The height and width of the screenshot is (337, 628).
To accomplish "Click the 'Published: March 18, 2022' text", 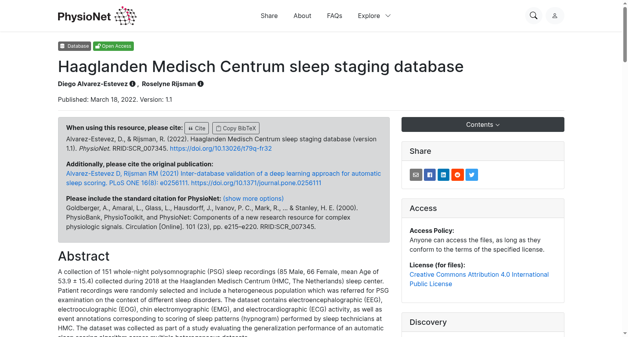I will (97, 99).
